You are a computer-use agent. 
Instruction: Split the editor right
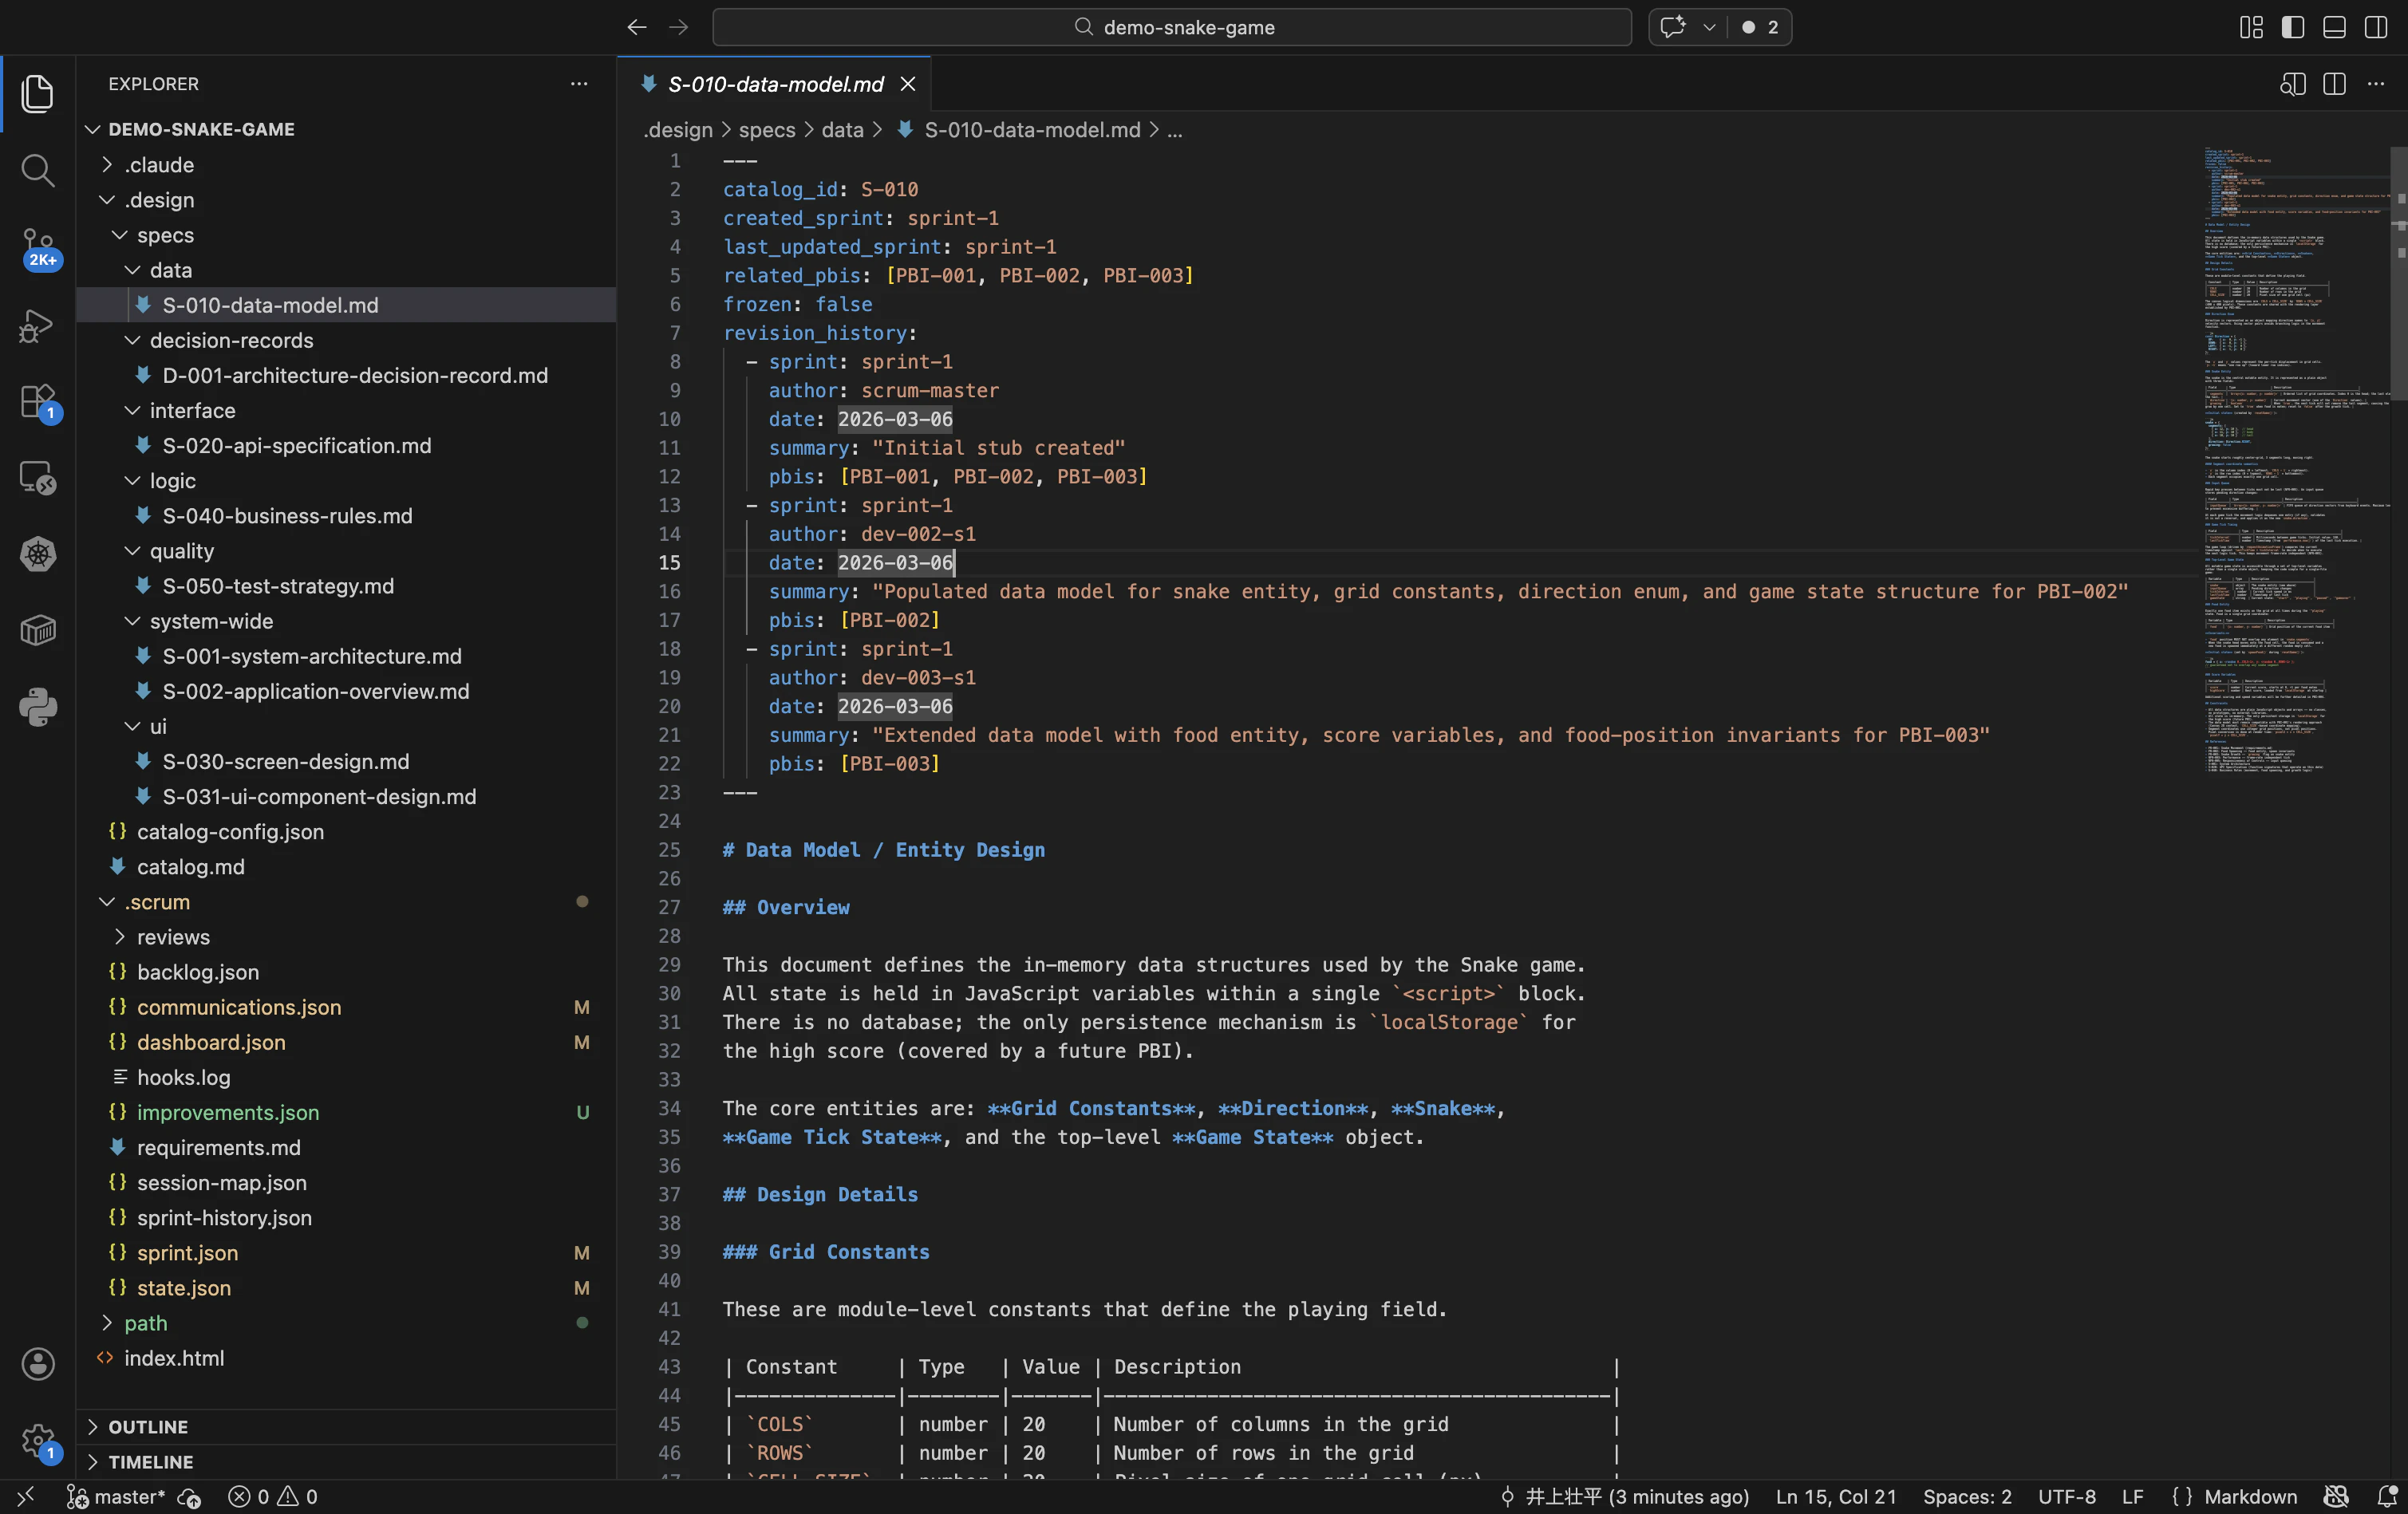pyautogui.click(x=2335, y=84)
